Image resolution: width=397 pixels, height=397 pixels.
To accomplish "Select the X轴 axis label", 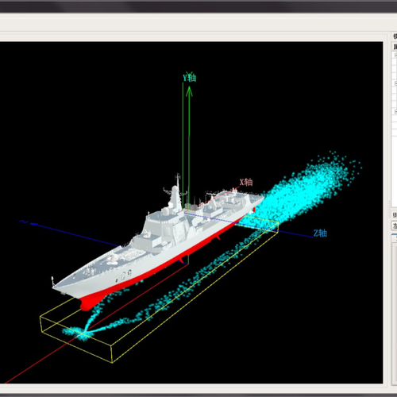I will 246,182.
